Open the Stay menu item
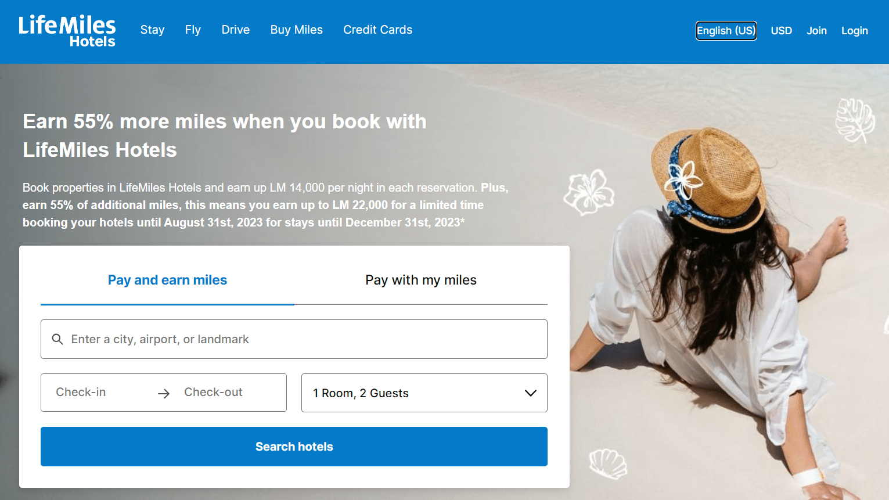 (152, 30)
